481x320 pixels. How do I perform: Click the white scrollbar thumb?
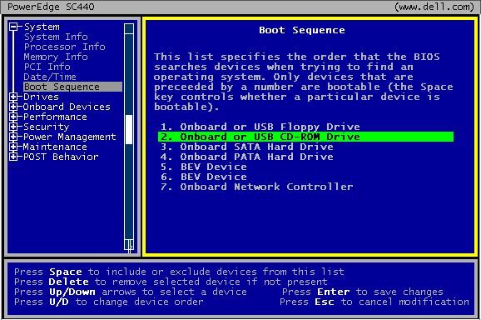(129, 130)
